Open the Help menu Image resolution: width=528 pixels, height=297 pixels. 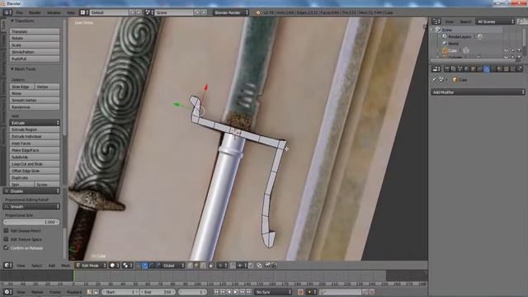coord(71,12)
